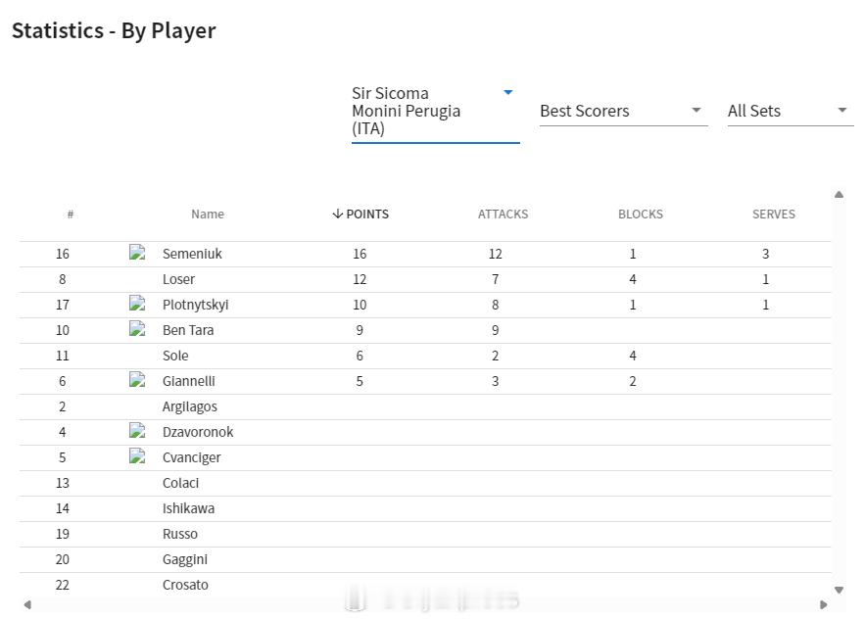Viewport: 864px width, 620px height.
Task: Click Dzavoronok's player photo icon
Action: (137, 431)
